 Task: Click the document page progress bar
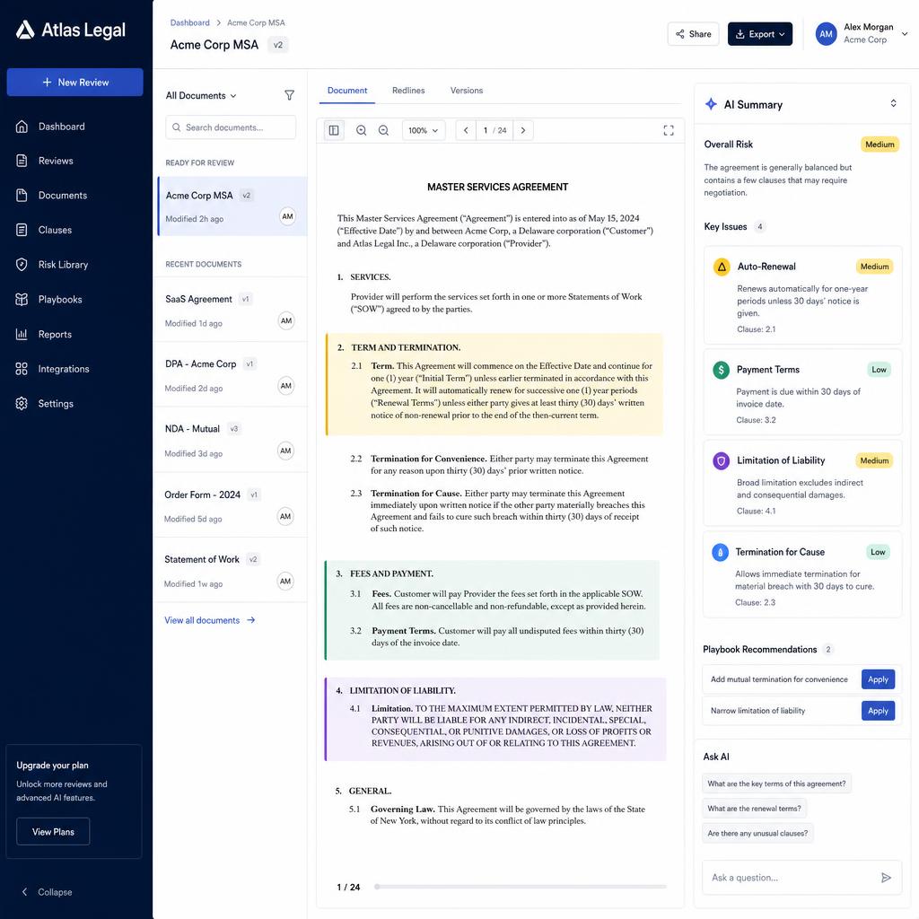click(521, 887)
